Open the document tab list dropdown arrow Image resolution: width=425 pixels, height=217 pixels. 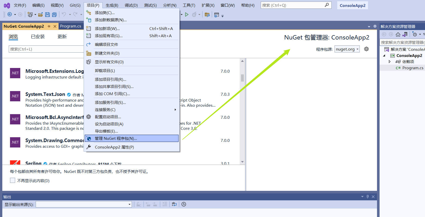point(369,26)
